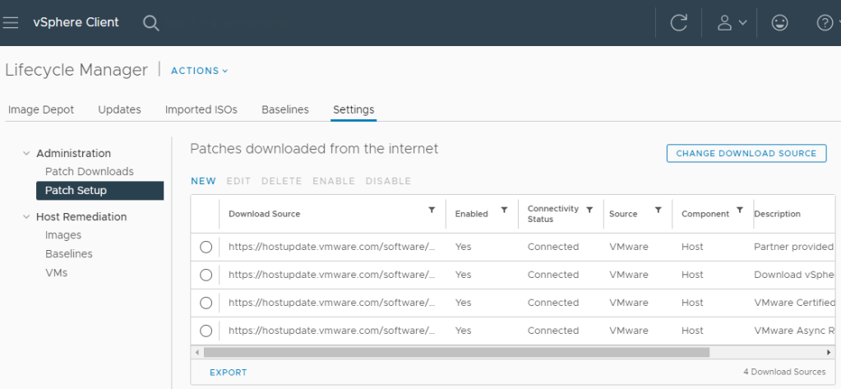This screenshot has height=389, width=841.
Task: Click the Change Download Source button
Action: click(x=746, y=153)
